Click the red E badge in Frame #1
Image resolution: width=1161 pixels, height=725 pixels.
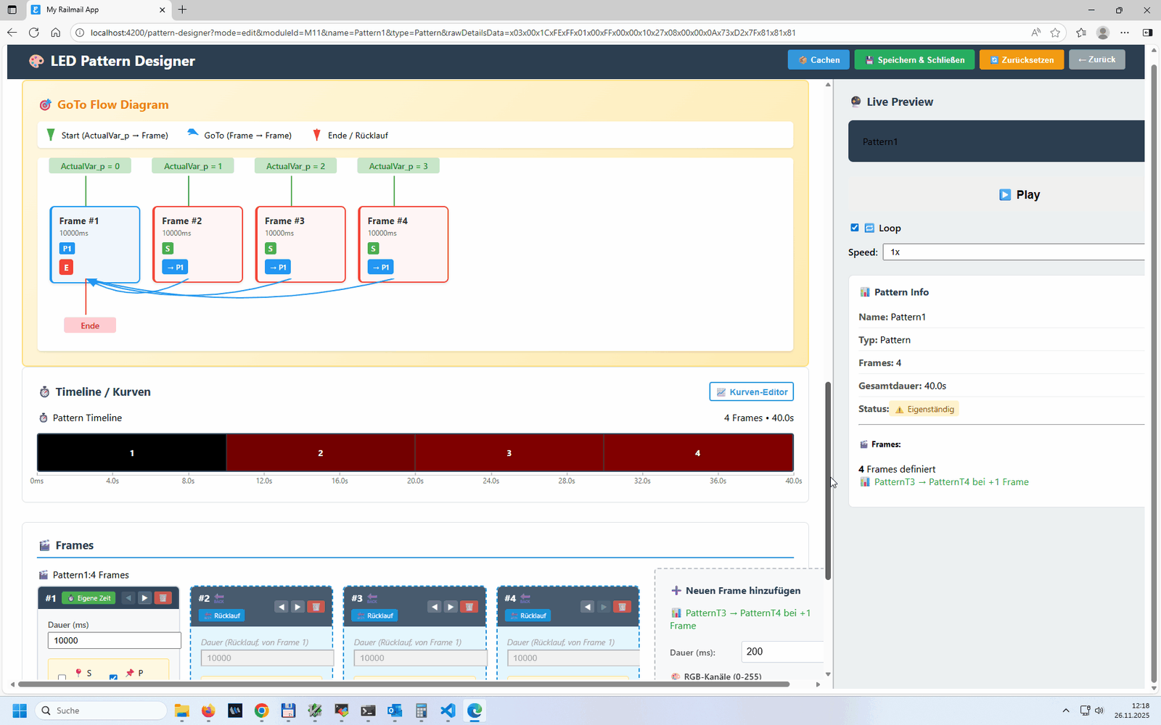point(66,268)
